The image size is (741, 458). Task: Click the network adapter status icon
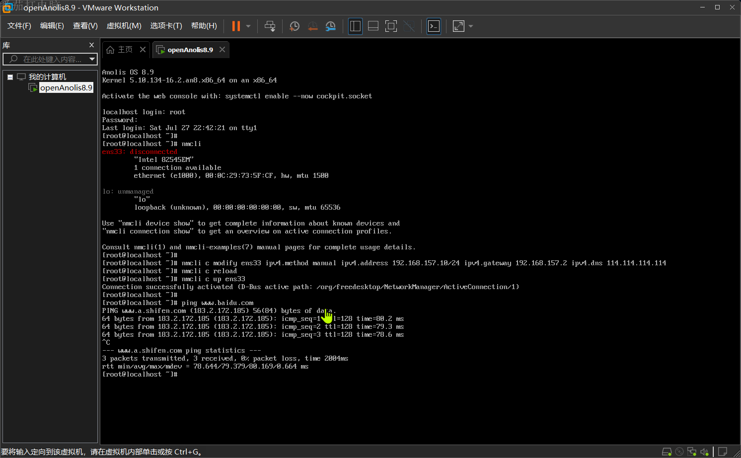pyautogui.click(x=692, y=452)
